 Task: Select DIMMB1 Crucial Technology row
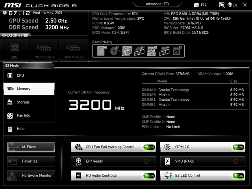click(x=193, y=100)
